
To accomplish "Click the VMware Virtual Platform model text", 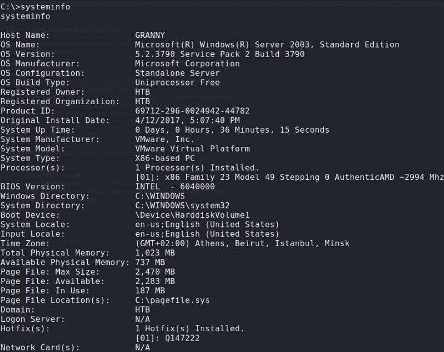I will 192,149.
